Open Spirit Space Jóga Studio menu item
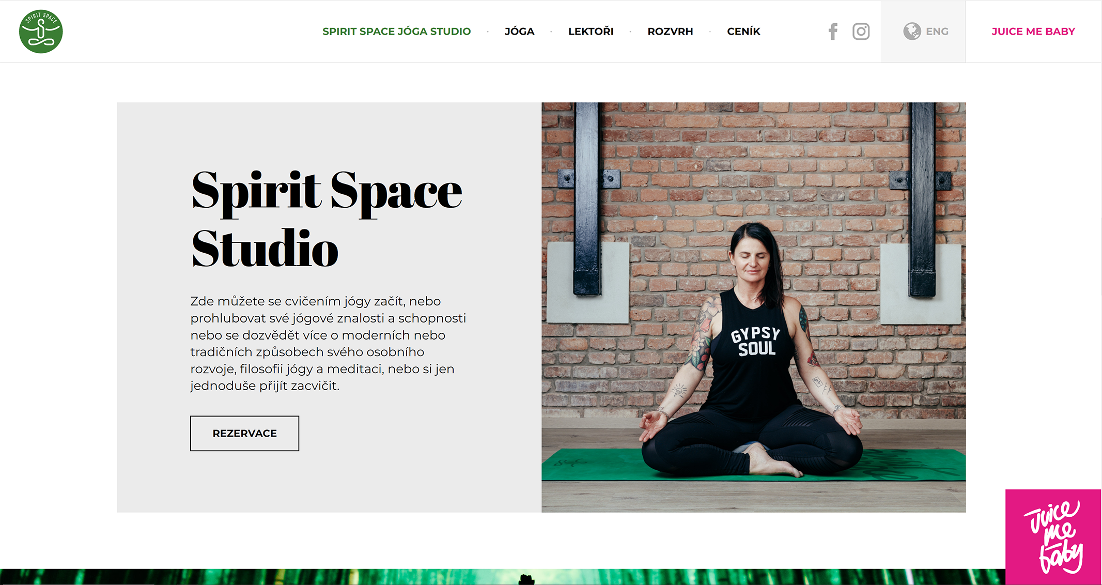Screen dimensions: 1102x585 coord(397,32)
